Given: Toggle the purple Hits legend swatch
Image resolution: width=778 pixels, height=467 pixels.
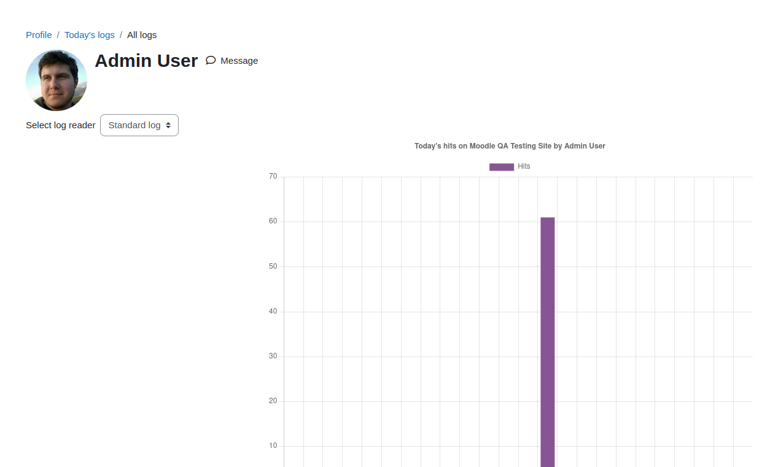Looking at the screenshot, I should (502, 167).
